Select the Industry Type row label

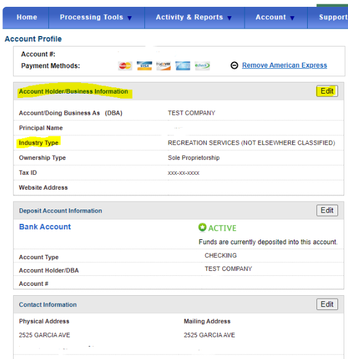[38, 143]
